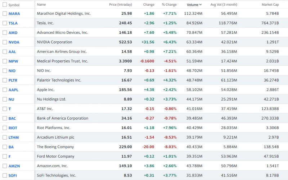Open the LTHM symbol link
The width and height of the screenshot is (288, 180).
[x=14, y=138]
